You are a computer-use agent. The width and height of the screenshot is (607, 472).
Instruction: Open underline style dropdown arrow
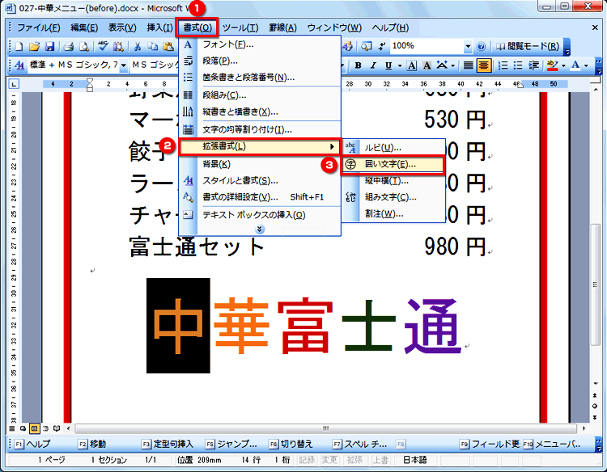pos(400,65)
